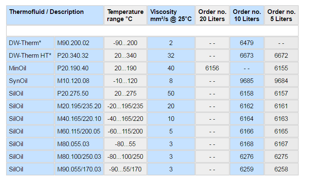Select description code M80.100/250.03
Viewport: 309px width, 179px height.
pos(79,157)
